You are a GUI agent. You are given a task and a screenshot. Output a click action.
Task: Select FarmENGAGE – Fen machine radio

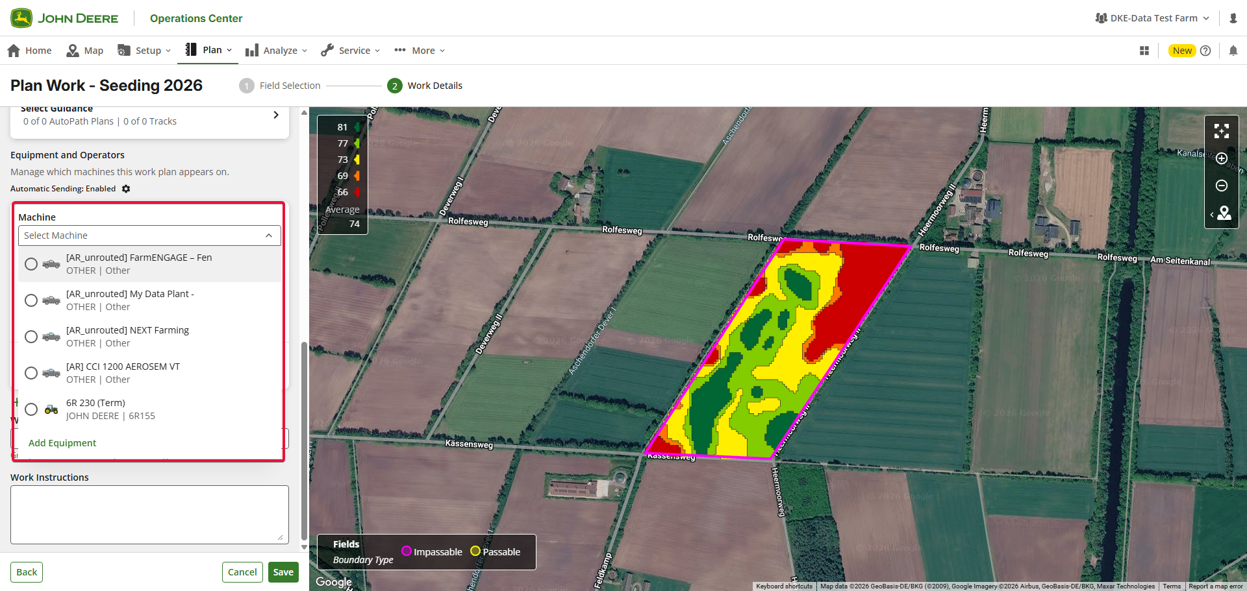click(x=31, y=264)
